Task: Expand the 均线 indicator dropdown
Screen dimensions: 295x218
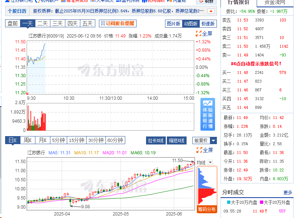Action: (x=210, y=162)
